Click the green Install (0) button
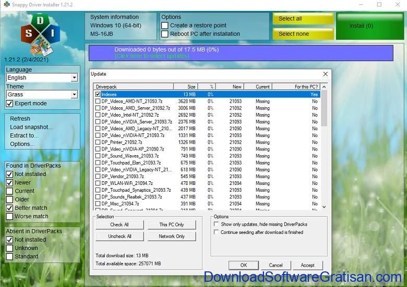Viewport: 407px width, 287px height. (x=370, y=26)
